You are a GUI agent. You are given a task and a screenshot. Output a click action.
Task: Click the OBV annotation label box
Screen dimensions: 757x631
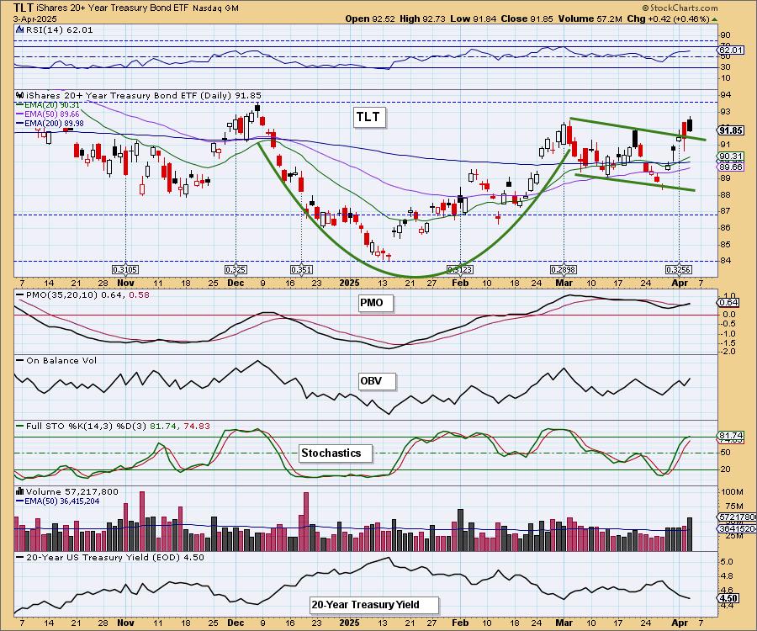pyautogui.click(x=377, y=381)
